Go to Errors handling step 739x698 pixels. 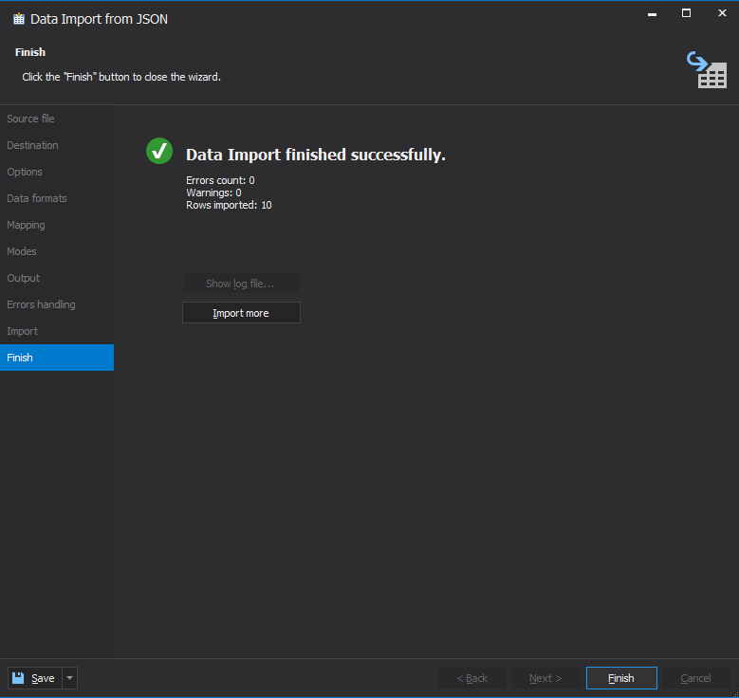[57, 304]
